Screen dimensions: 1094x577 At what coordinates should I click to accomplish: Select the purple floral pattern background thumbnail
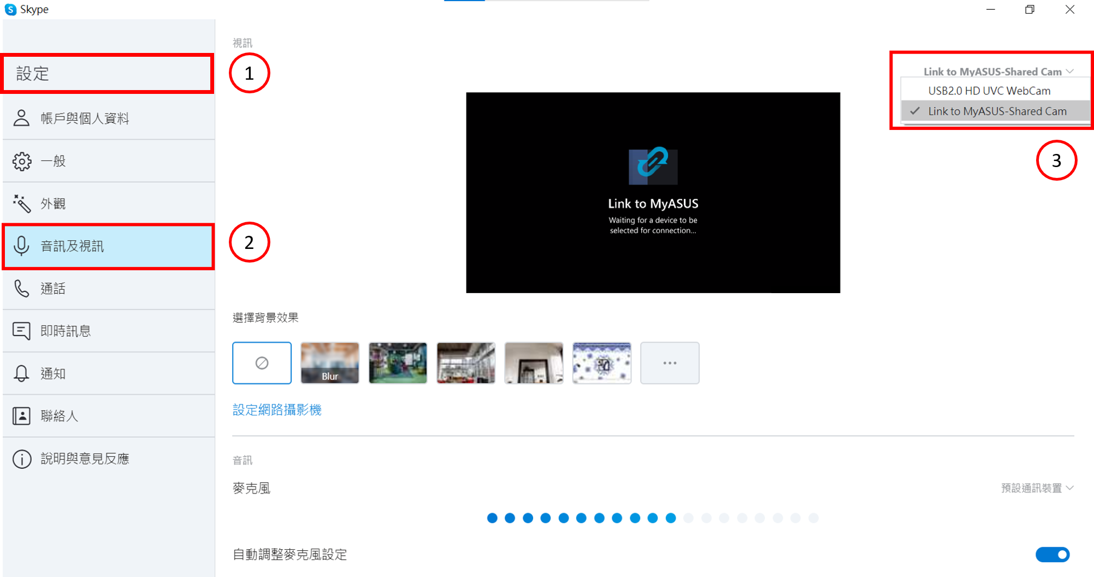coord(602,363)
